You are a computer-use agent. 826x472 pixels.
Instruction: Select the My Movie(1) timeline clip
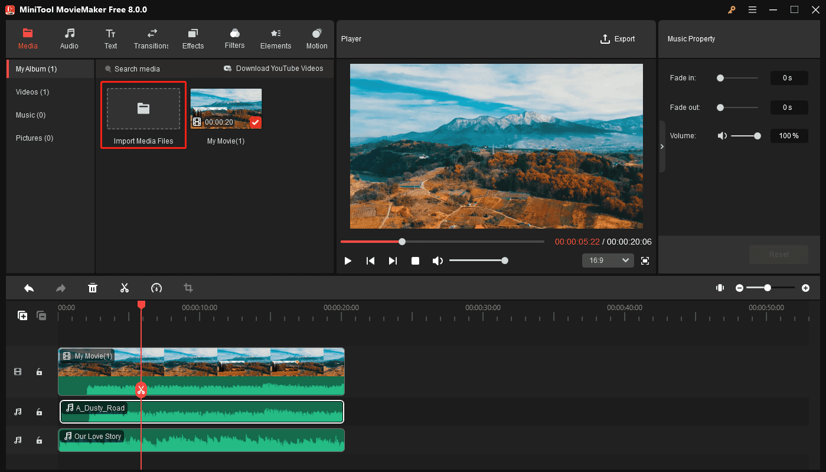pyautogui.click(x=201, y=372)
